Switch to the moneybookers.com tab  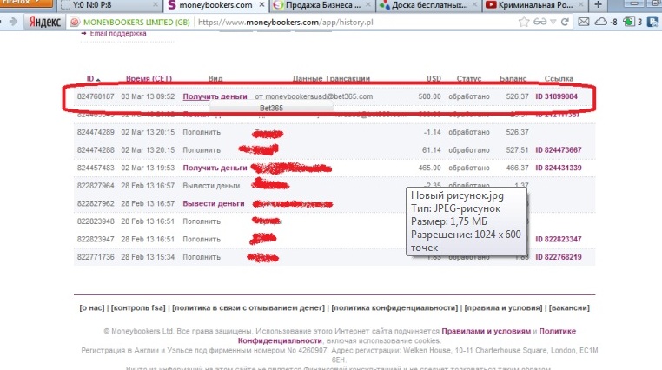[216, 5]
